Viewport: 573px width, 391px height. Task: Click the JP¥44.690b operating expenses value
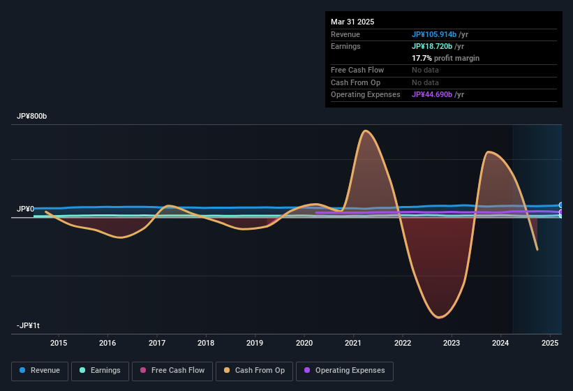click(x=432, y=94)
